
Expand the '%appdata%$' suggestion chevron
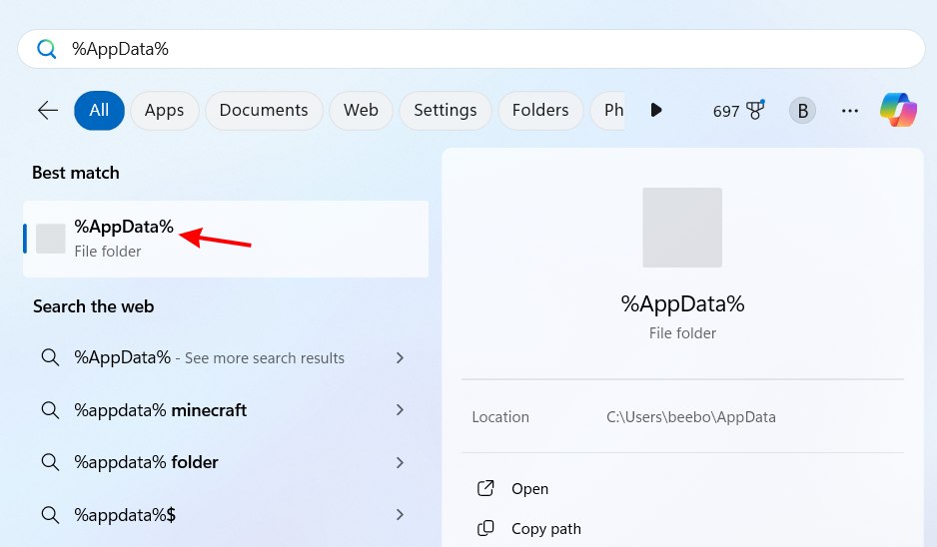(400, 515)
